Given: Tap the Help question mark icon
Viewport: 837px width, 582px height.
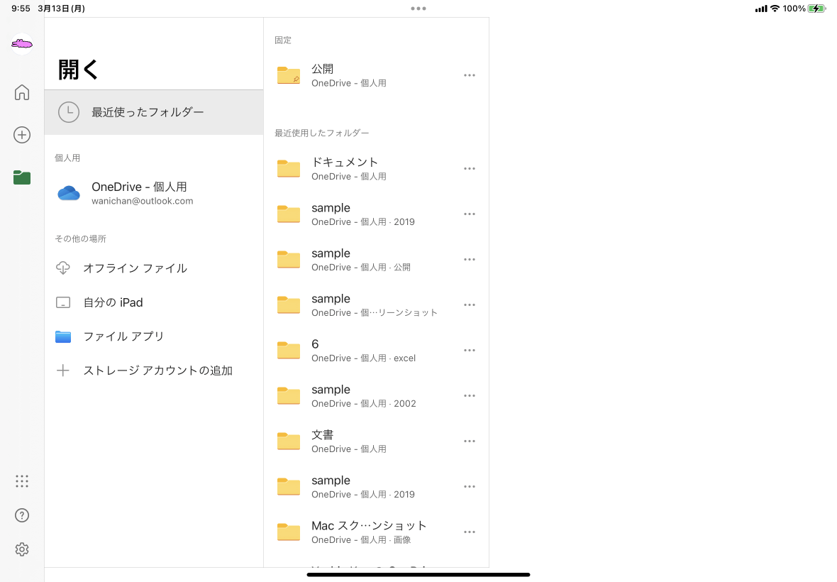Looking at the screenshot, I should tap(22, 515).
